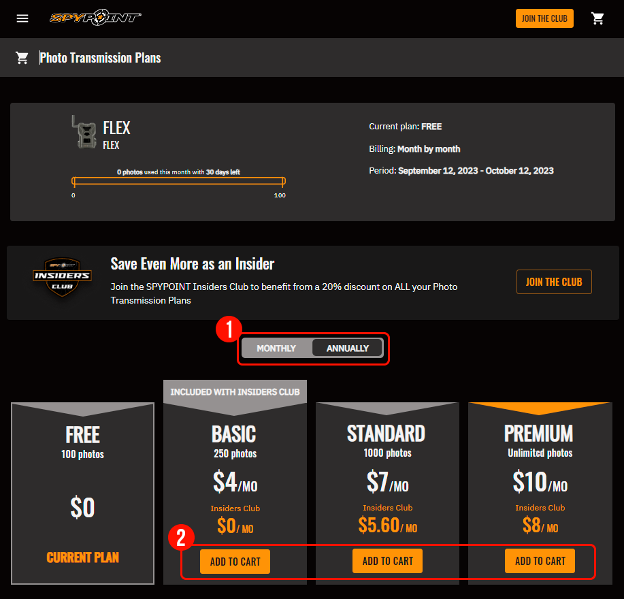Switch billing toggle to ANNUALLY
The height and width of the screenshot is (599, 624).
[348, 349]
